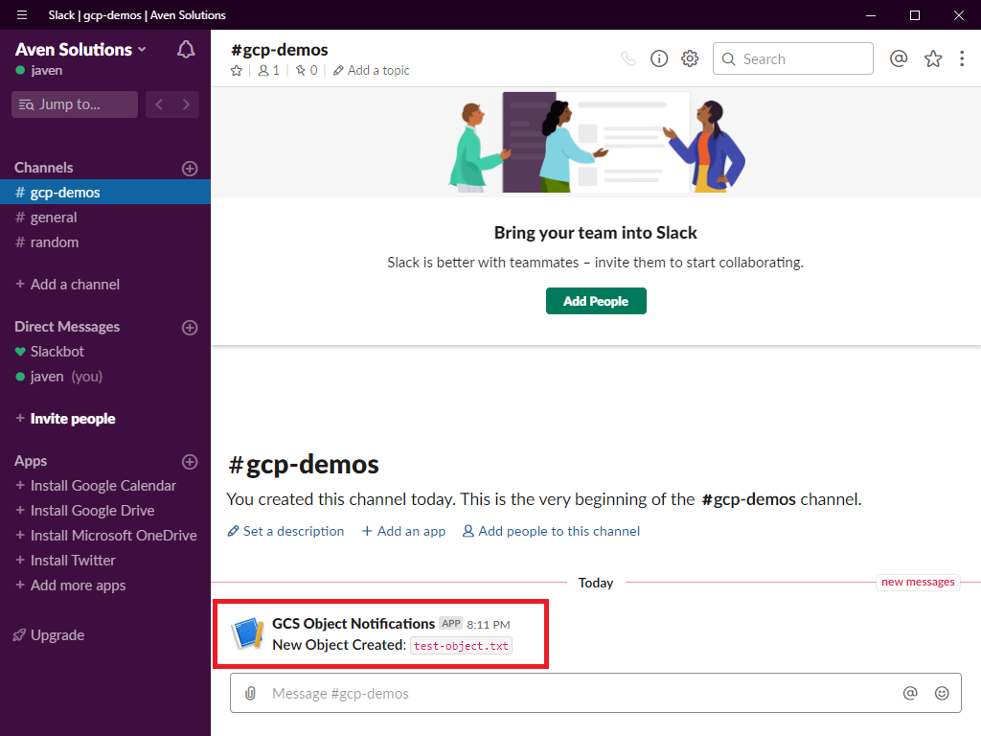This screenshot has height=736, width=981.
Task: Attach a file with paperclip icon
Action: pyautogui.click(x=250, y=694)
